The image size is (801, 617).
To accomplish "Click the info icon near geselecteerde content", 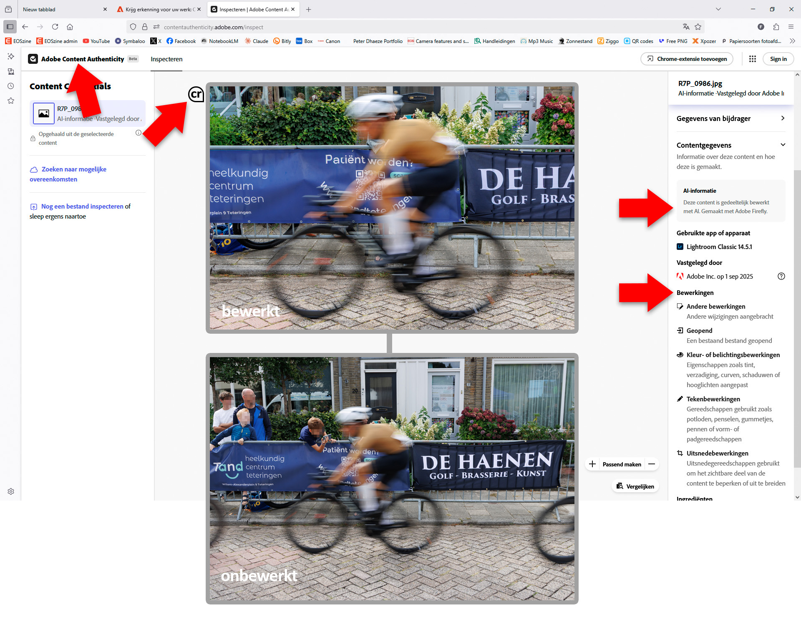I will 139,133.
